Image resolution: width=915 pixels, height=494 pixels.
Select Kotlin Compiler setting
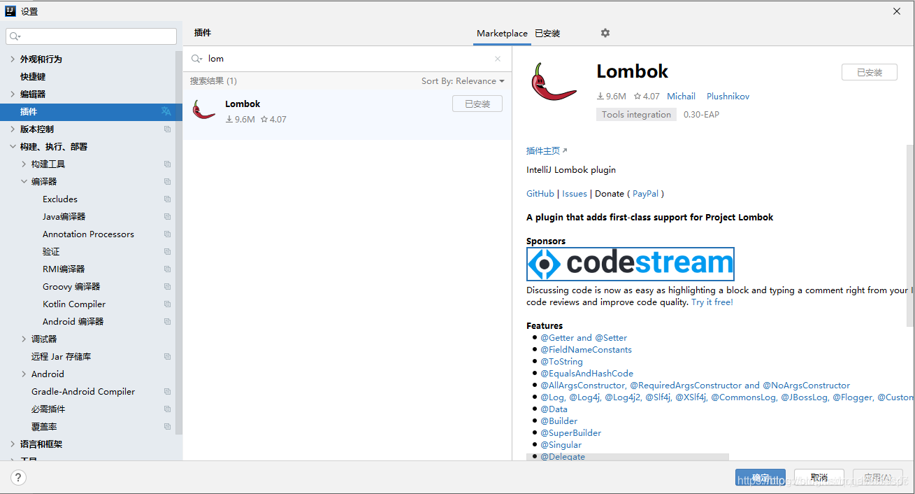[74, 304]
